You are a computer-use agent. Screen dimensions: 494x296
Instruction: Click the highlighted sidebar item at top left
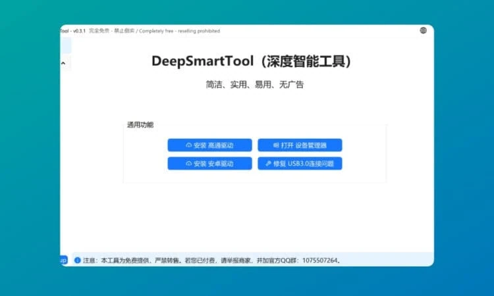(65, 45)
